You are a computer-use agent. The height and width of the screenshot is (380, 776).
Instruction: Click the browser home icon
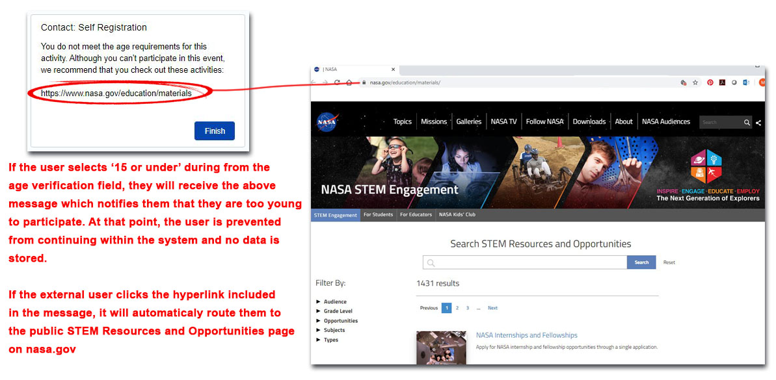point(349,82)
